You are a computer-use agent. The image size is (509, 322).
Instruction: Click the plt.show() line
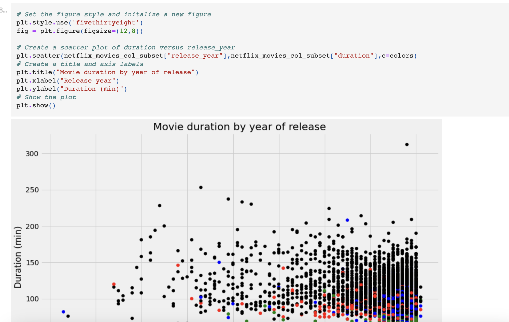(36, 105)
